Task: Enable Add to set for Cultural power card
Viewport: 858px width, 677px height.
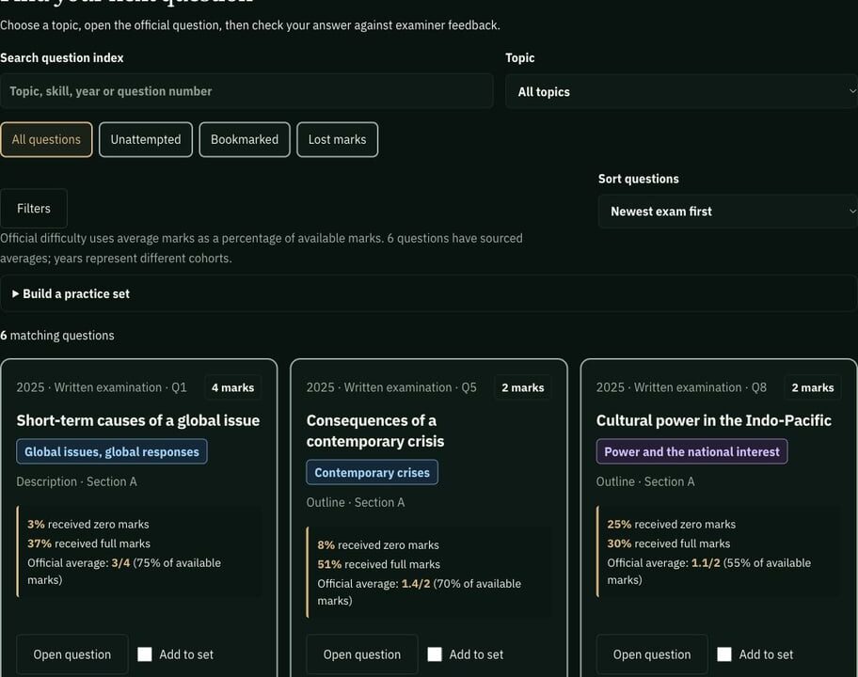Action: tap(724, 654)
